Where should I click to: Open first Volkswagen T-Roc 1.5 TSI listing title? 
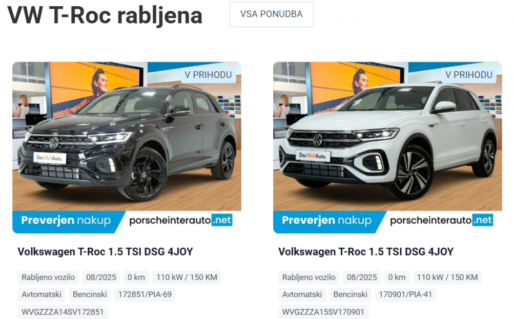105,251
